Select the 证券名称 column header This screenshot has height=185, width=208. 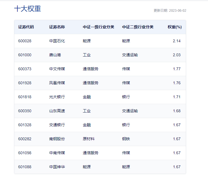(x=57, y=27)
